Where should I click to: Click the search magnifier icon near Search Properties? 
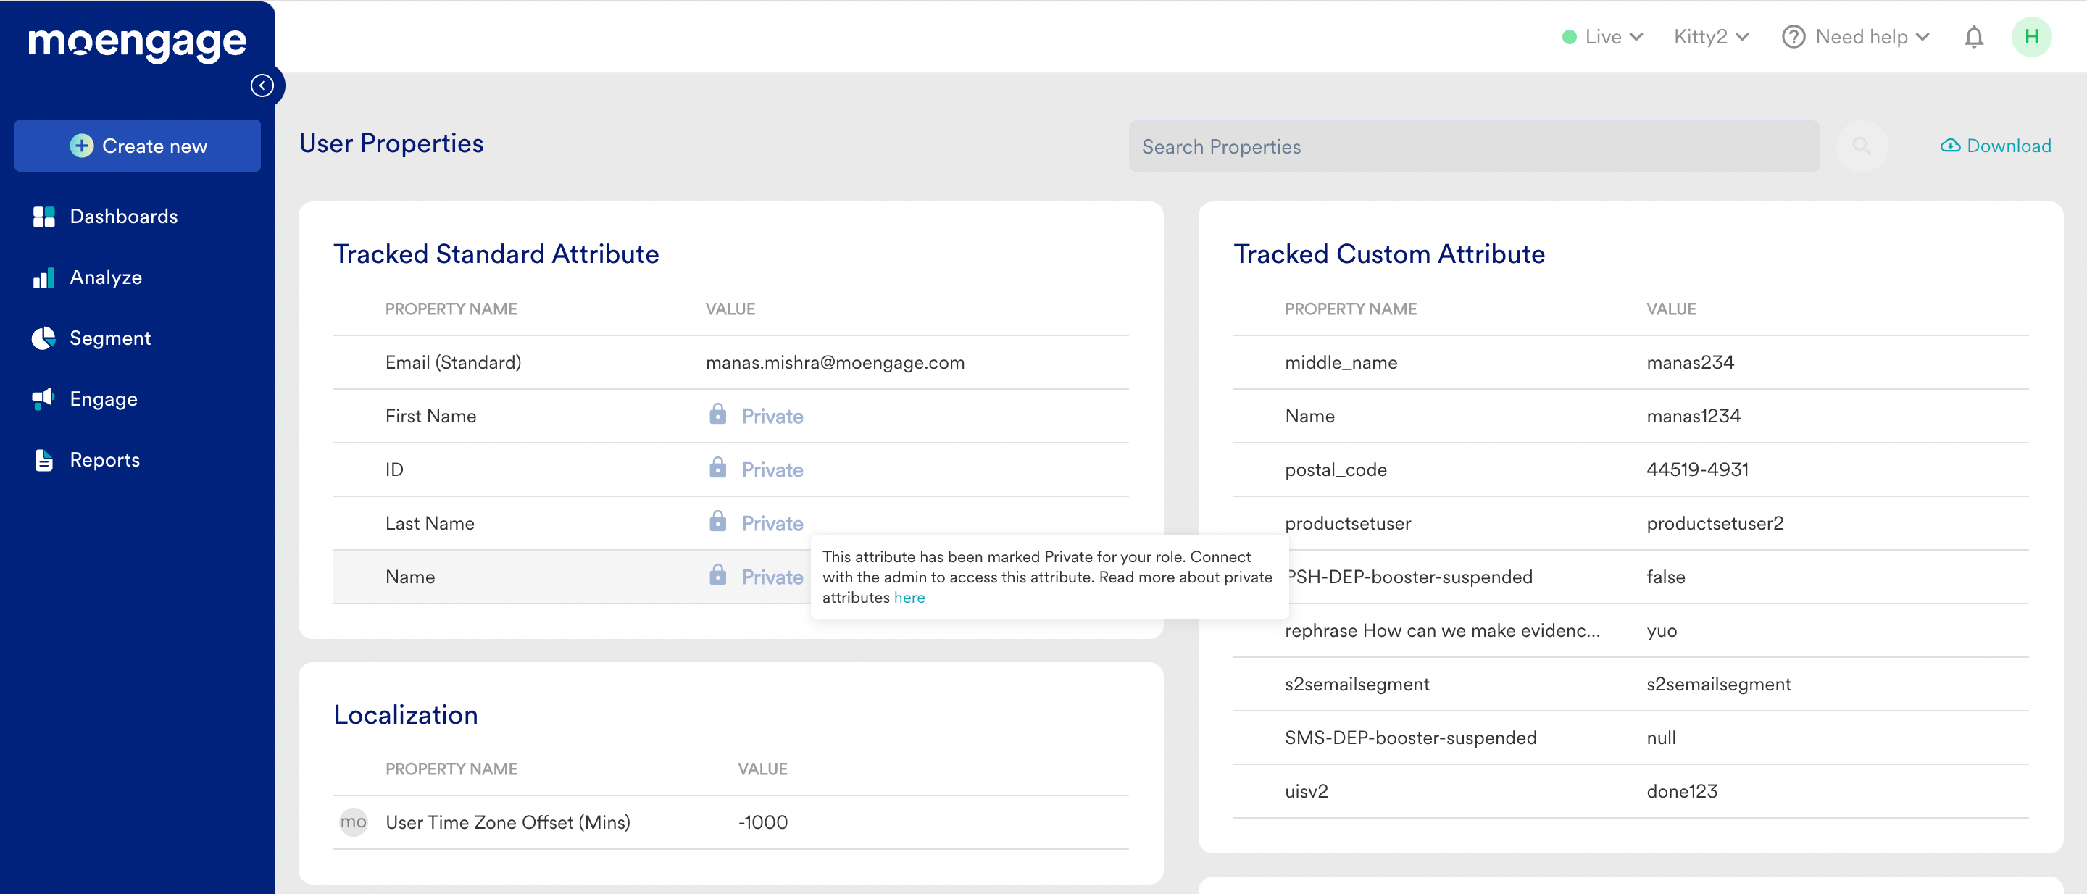pyautogui.click(x=1861, y=146)
